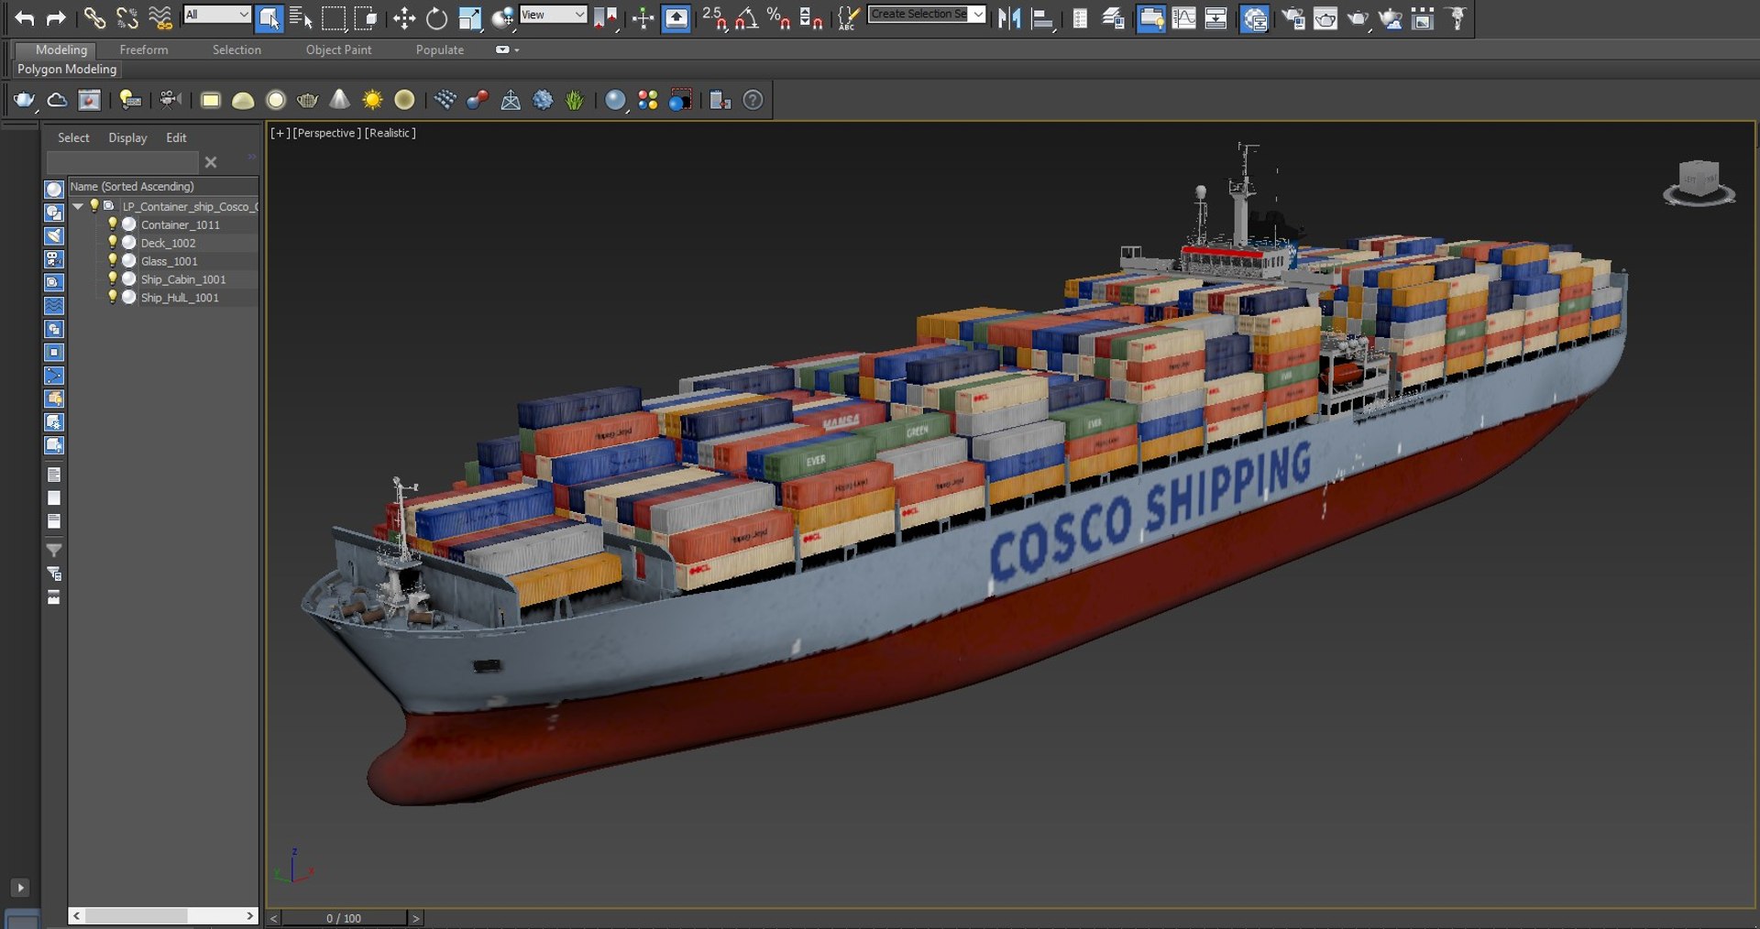Open Polygon Modeling panel
This screenshot has width=1760, height=929.
(x=67, y=69)
